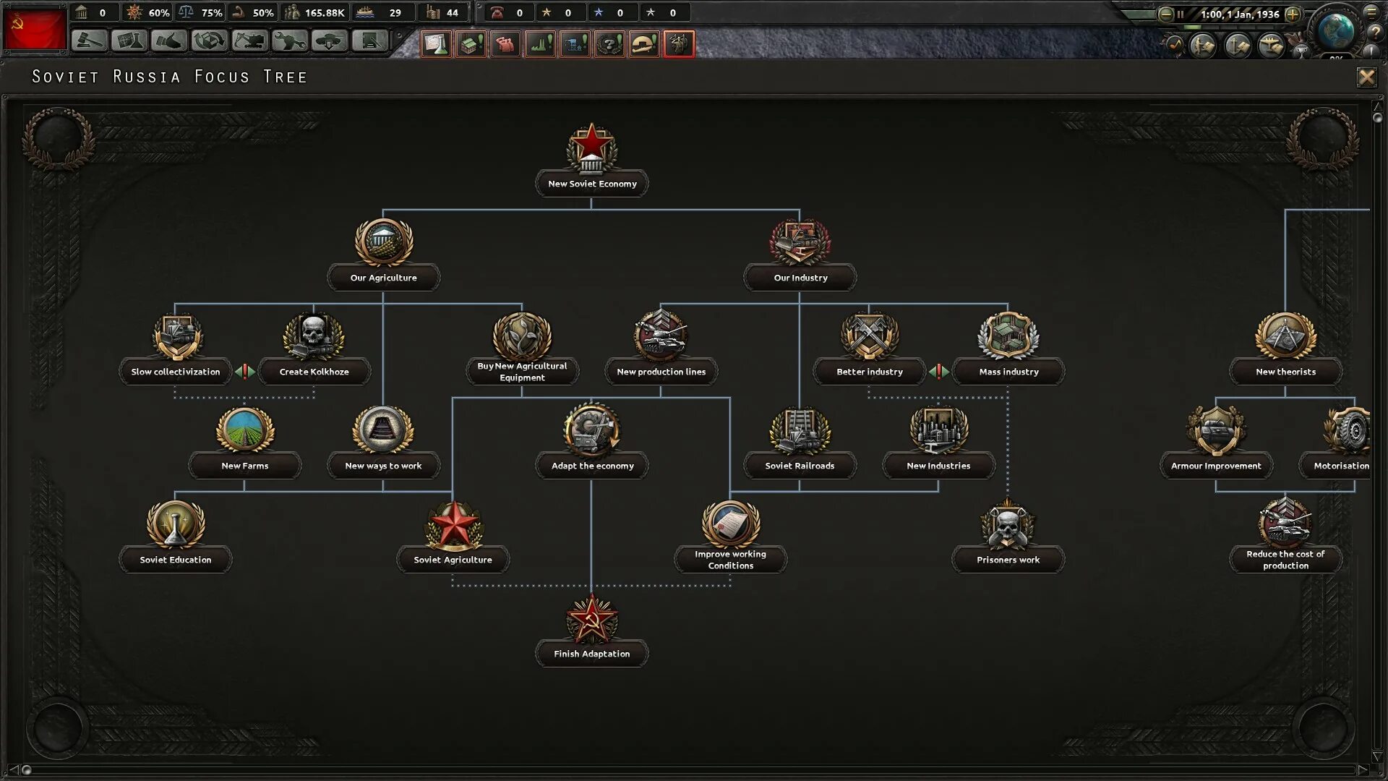Image resolution: width=1388 pixels, height=781 pixels.
Task: Click the research available alert icon
Action: (x=436, y=44)
